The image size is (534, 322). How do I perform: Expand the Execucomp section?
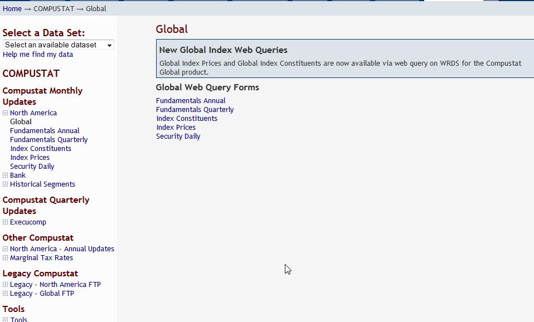[5, 222]
